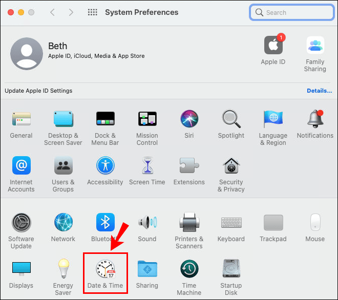Click the Details... link

pyautogui.click(x=319, y=91)
